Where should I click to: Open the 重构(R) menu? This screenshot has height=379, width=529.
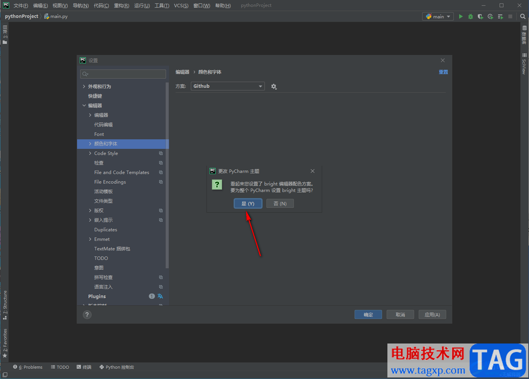pyautogui.click(x=121, y=6)
